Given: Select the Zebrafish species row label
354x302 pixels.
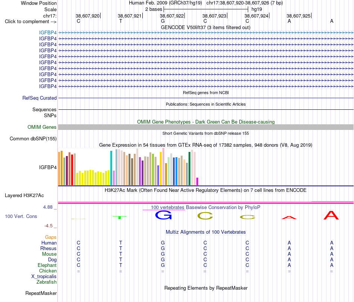Looking at the screenshot, I should pos(47,282).
